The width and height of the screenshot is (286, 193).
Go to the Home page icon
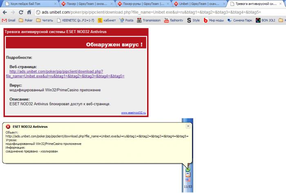click(29, 12)
